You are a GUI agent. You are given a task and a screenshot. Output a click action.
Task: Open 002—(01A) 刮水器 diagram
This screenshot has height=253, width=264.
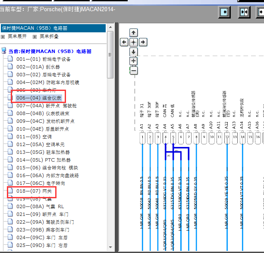(x=38, y=67)
